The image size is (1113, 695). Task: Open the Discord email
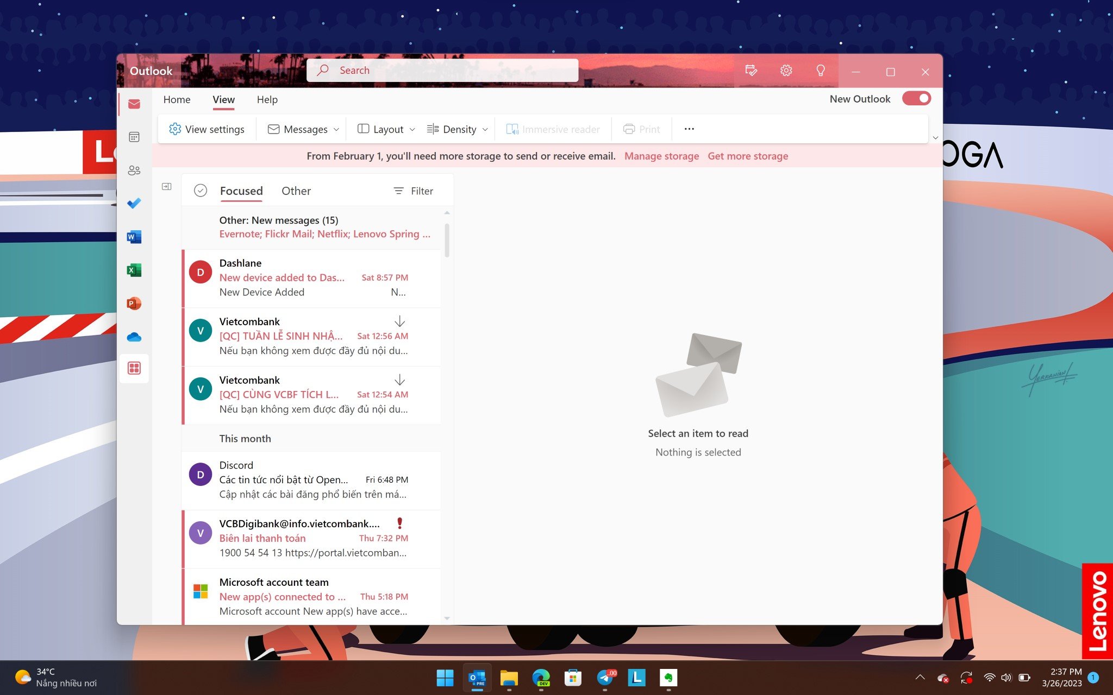pyautogui.click(x=312, y=480)
